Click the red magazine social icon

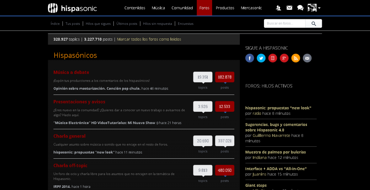(273, 58)
